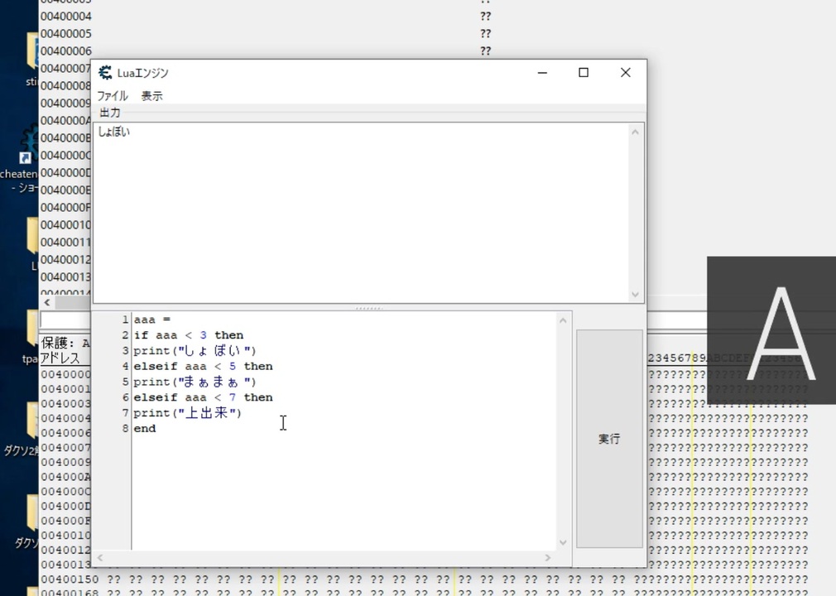
Task: Click the ?? value of row 00400005
Action: [x=485, y=34]
